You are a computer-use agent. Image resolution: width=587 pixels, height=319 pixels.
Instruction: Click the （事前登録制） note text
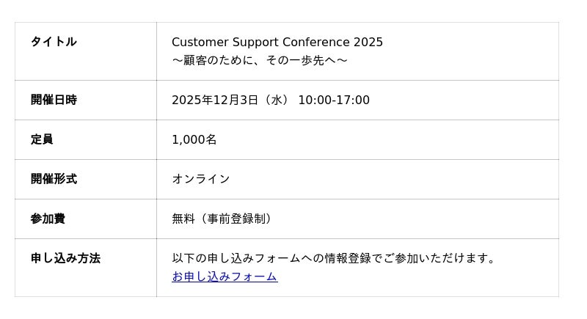click(x=235, y=219)
